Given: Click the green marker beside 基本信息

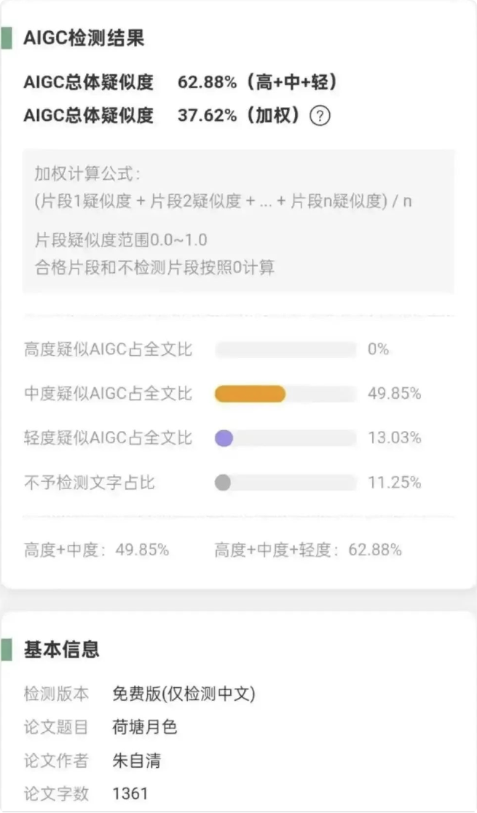Looking at the screenshot, I should point(6,649).
